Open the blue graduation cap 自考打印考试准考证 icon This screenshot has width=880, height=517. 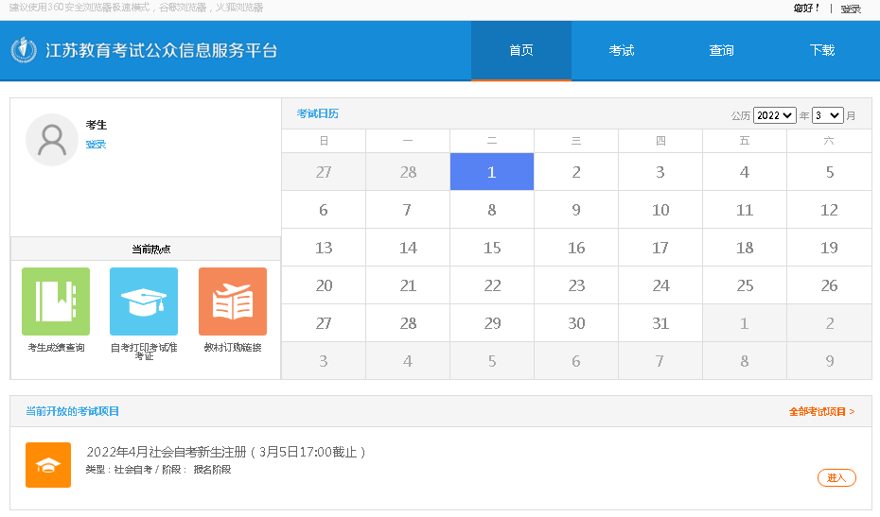click(144, 302)
